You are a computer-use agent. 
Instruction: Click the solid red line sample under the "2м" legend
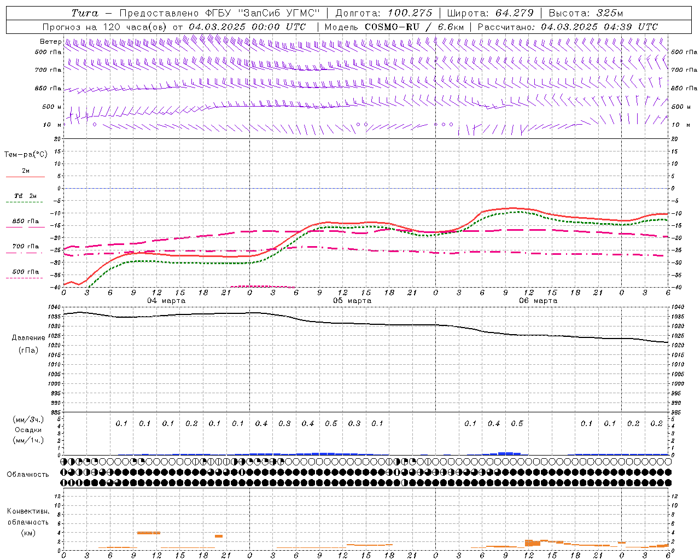click(26, 177)
